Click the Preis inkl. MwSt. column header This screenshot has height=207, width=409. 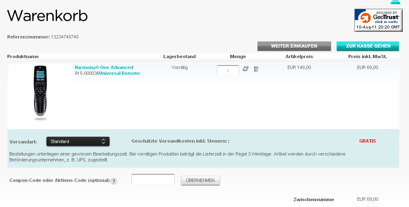[x=367, y=56]
